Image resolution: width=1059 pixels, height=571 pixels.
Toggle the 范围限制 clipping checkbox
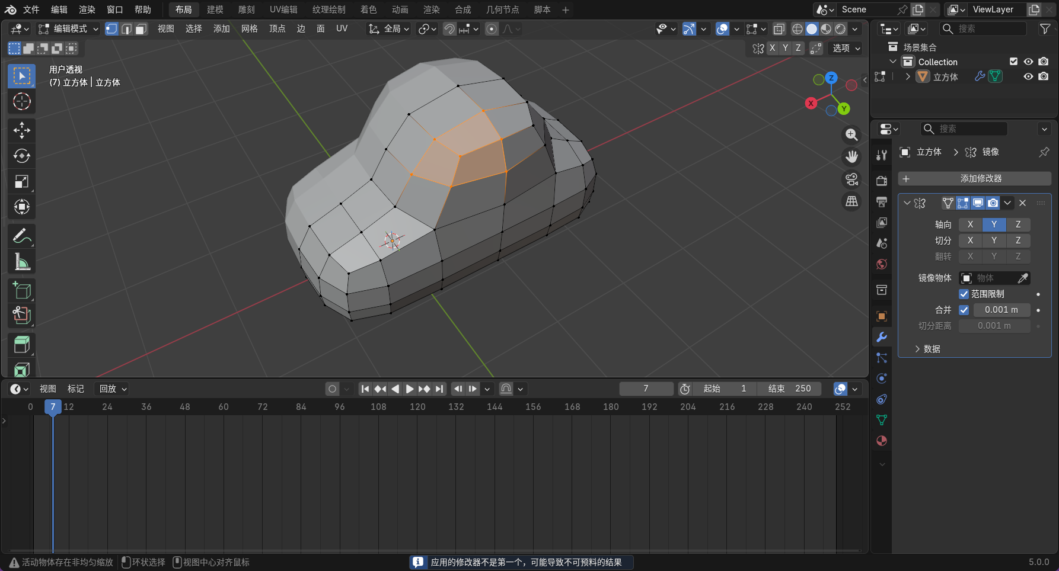tap(964, 294)
